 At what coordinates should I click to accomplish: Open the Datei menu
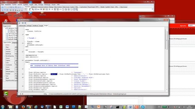[x=2, y=5]
